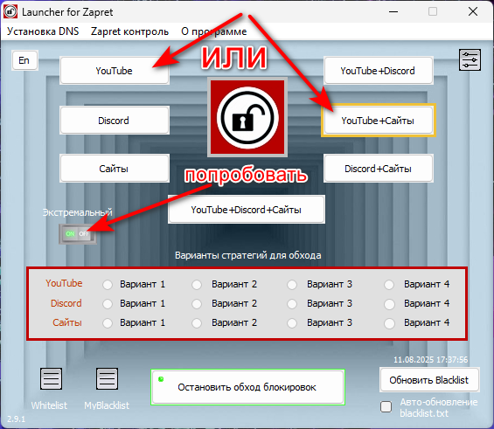Click the Сайты mode button
This screenshot has height=429, width=494.
coord(114,169)
